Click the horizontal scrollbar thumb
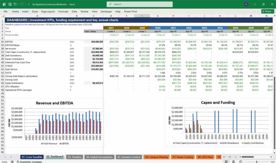Image resolution: width=276 pixels, height=163 pixels. click(x=248, y=157)
